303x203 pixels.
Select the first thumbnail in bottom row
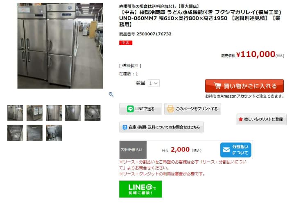pos(15,133)
